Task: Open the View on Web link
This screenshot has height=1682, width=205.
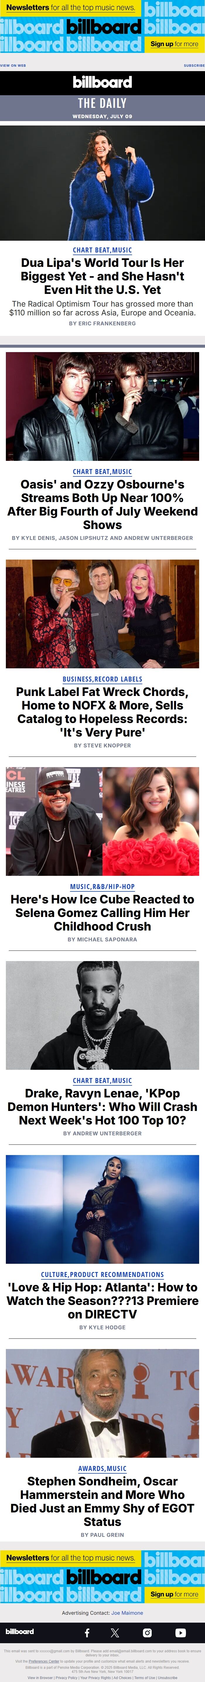Action: pos(13,65)
